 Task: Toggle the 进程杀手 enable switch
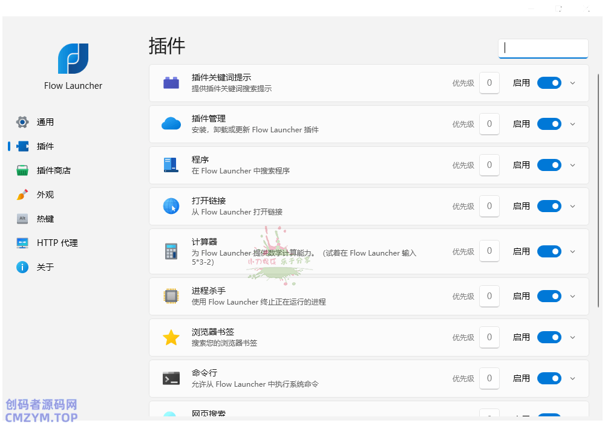(549, 296)
